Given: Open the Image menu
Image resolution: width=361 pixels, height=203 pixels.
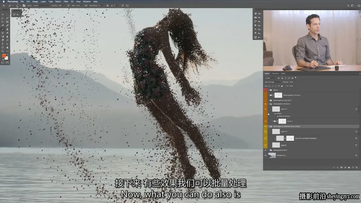Looking at the screenshot, I should click(x=35, y=2).
